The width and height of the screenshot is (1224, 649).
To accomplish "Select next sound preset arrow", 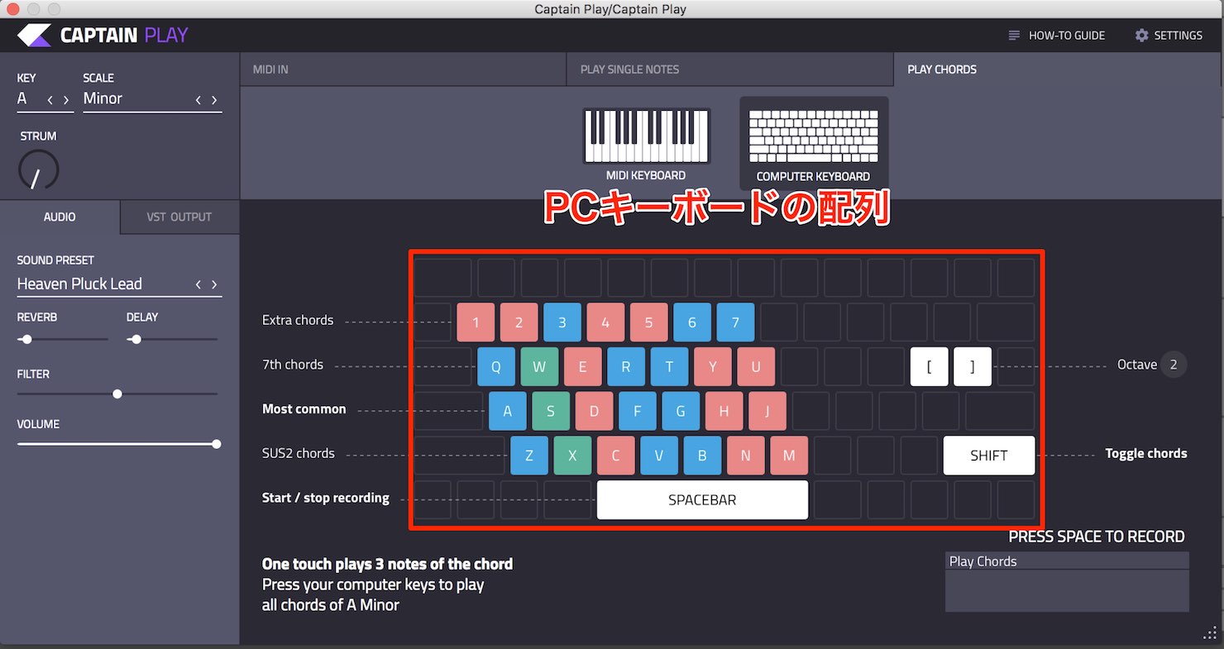I will pyautogui.click(x=214, y=284).
